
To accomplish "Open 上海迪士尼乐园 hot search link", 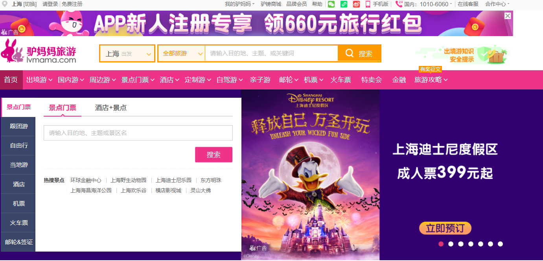I will pos(173,181).
